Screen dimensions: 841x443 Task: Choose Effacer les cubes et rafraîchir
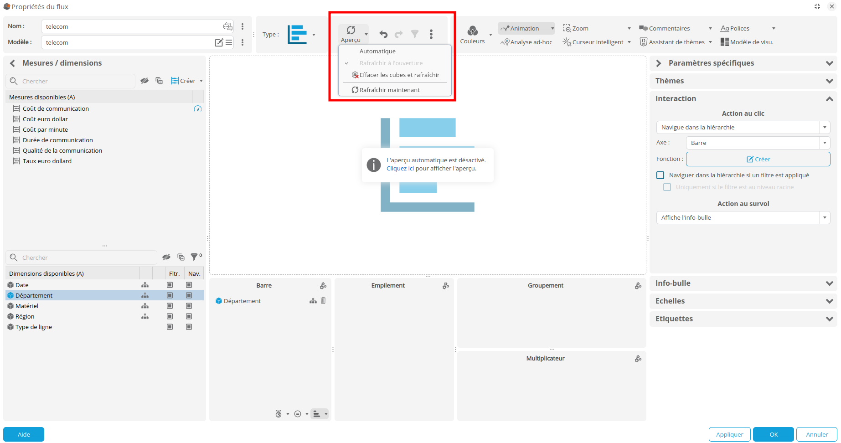pyautogui.click(x=399, y=75)
